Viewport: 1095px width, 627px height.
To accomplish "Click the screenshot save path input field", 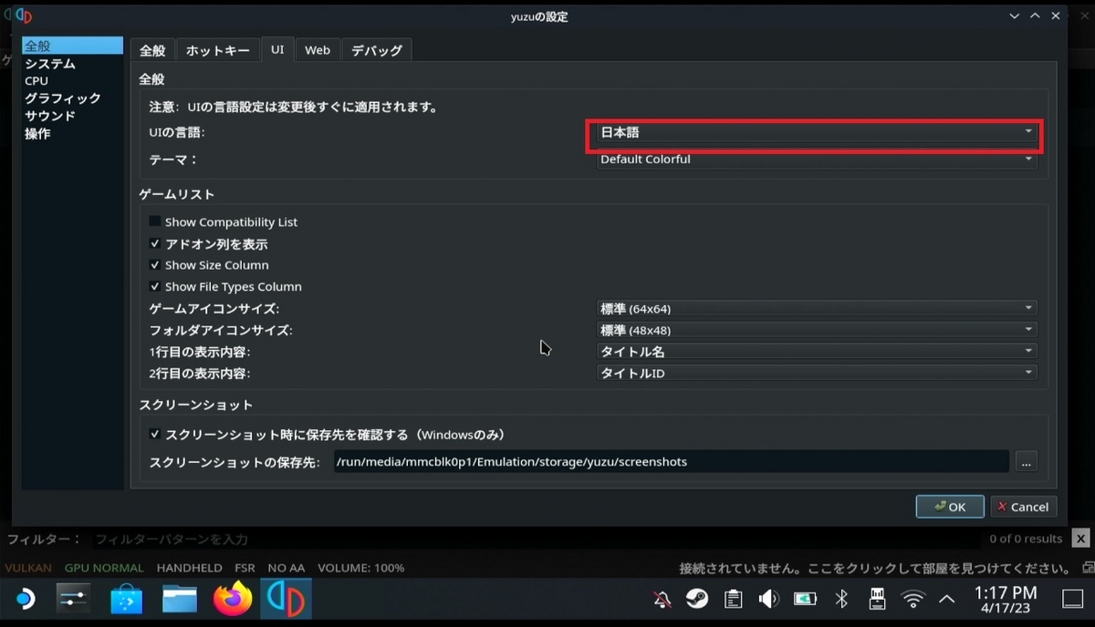I will pyautogui.click(x=671, y=462).
